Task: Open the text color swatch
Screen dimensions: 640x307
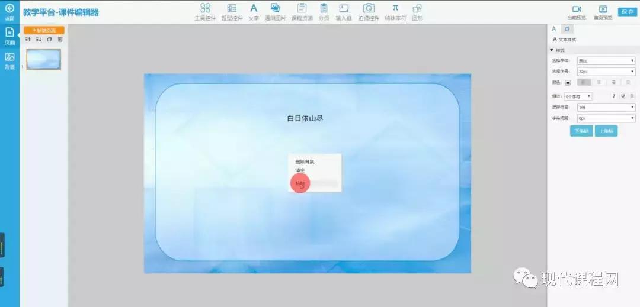Action: point(567,83)
